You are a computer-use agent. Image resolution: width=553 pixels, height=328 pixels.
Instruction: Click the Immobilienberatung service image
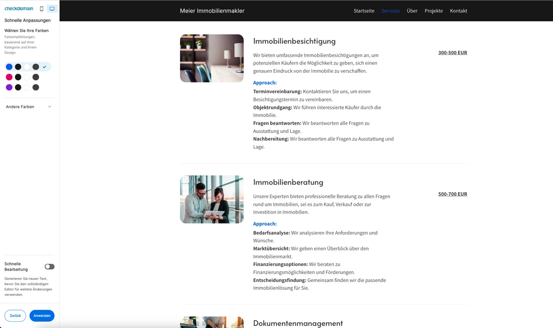coord(211,199)
